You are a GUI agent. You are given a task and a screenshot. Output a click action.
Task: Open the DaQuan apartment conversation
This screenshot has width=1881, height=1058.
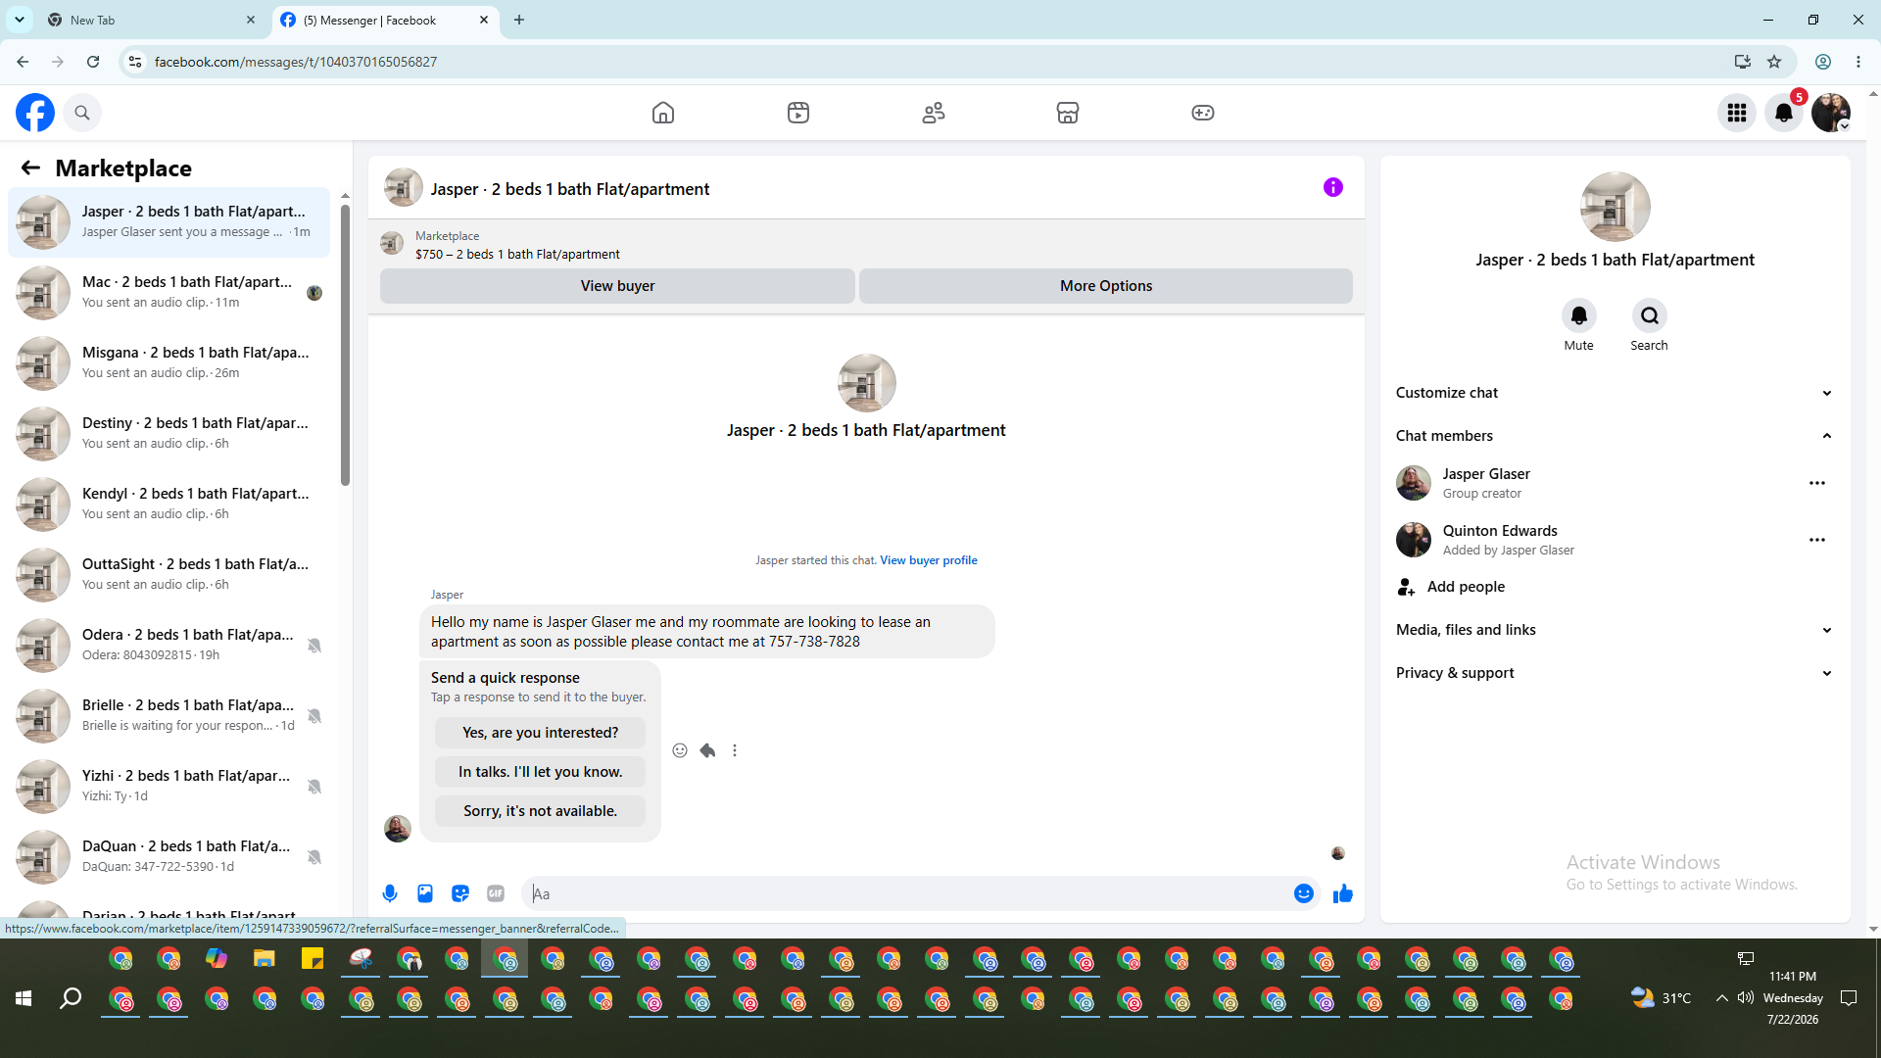click(x=169, y=857)
